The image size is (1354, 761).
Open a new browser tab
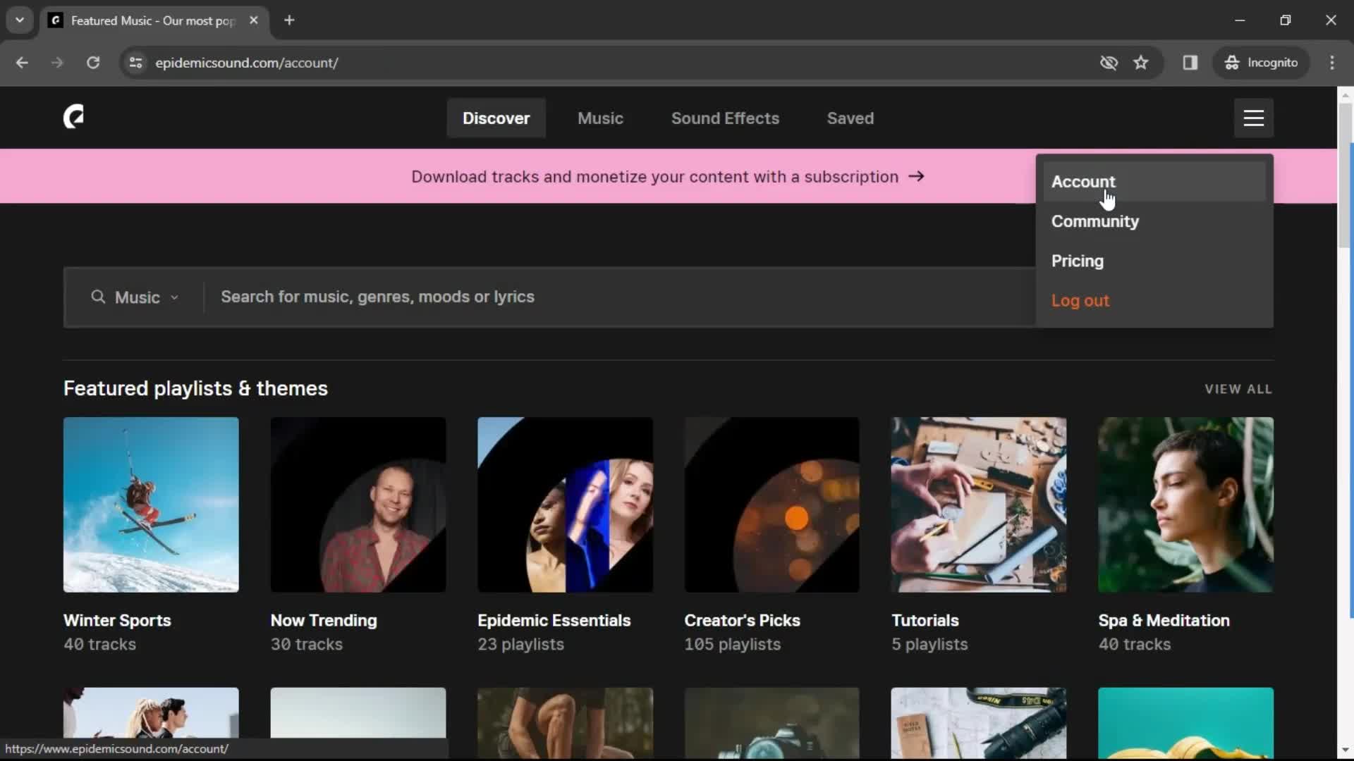[x=289, y=20]
